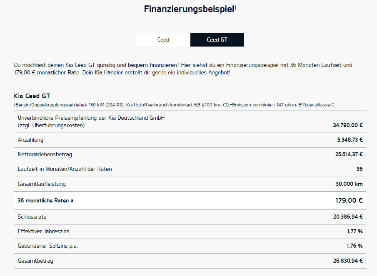This screenshot has height=276, width=377.
Task: Select the Schlussrate row label
Action: (32, 217)
